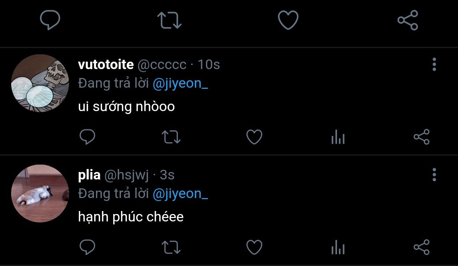The image size is (458, 266).
Task: Retweet the main tweet at top
Action: click(x=169, y=20)
